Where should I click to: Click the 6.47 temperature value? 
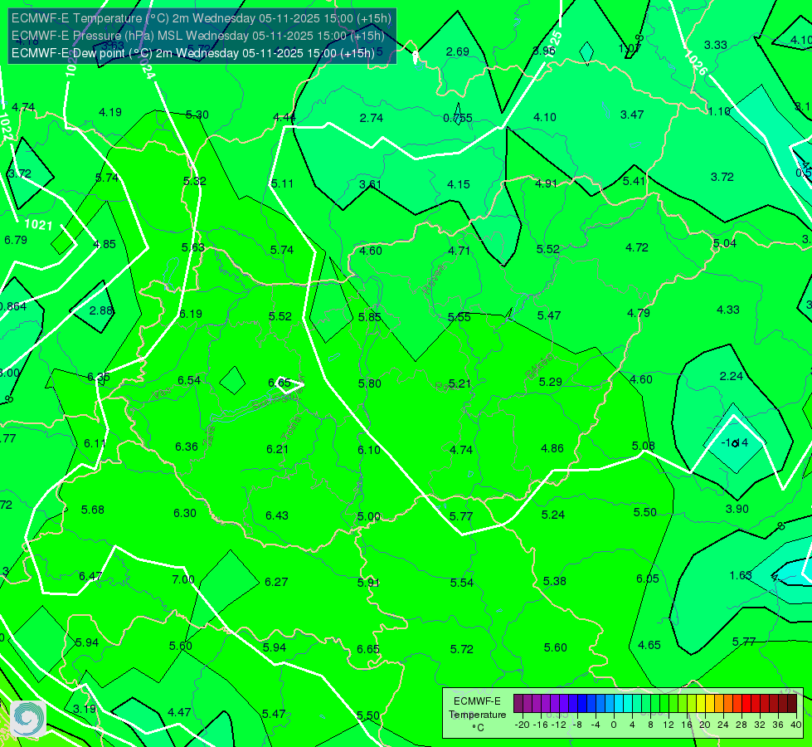(x=90, y=576)
